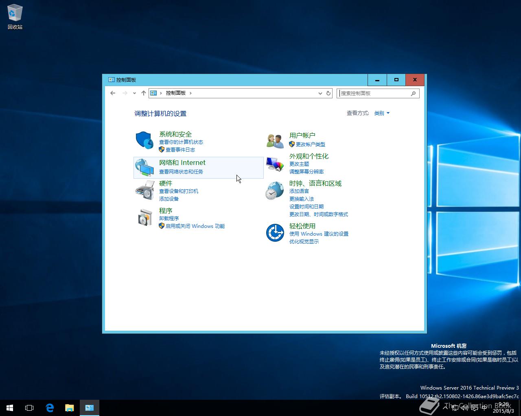
Task: Click the back arrow in Control Panel
Action: tap(113, 93)
